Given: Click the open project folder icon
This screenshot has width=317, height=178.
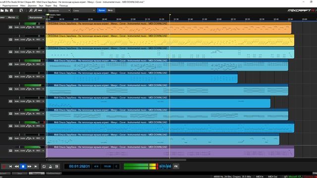Looking at the screenshot, I should tap(6, 10).
